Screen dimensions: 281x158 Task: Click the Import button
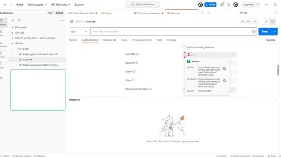point(60,13)
